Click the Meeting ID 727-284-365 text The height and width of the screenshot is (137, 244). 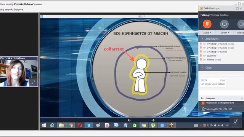click(219, 109)
